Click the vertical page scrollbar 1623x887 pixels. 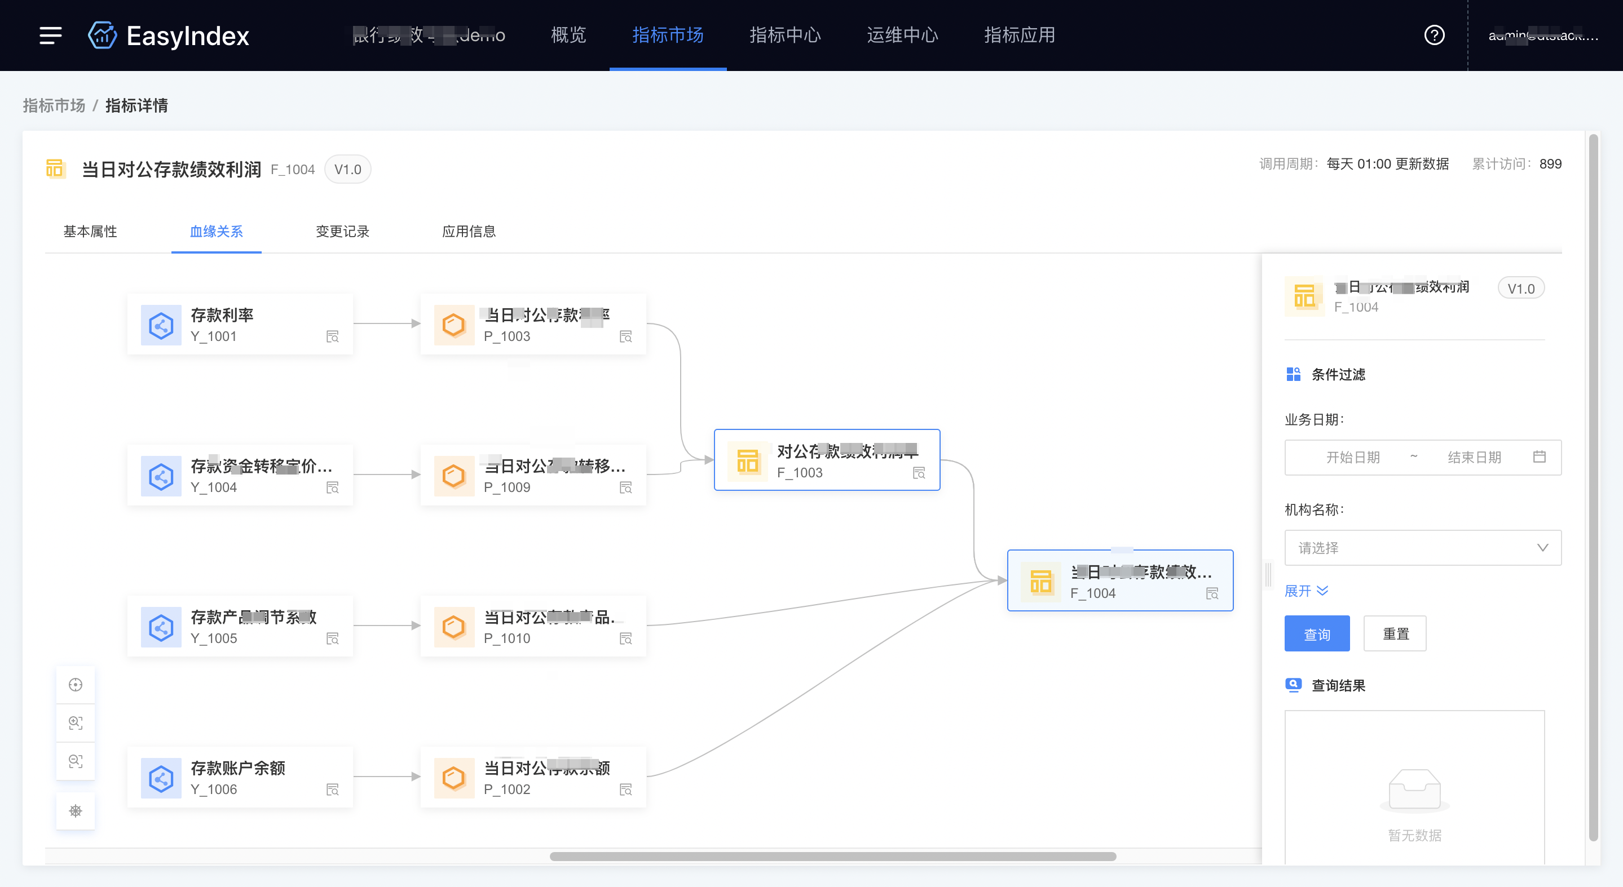(x=1594, y=488)
